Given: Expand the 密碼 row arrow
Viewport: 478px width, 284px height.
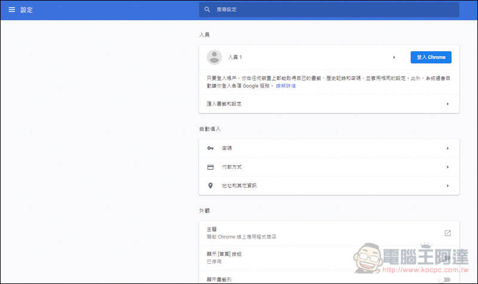Looking at the screenshot, I should click(x=448, y=148).
